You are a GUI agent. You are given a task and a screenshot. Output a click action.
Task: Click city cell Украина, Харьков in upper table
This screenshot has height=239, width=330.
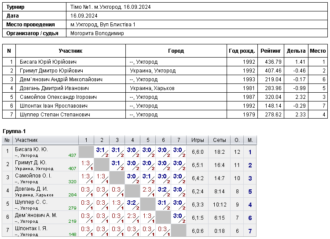(152, 88)
